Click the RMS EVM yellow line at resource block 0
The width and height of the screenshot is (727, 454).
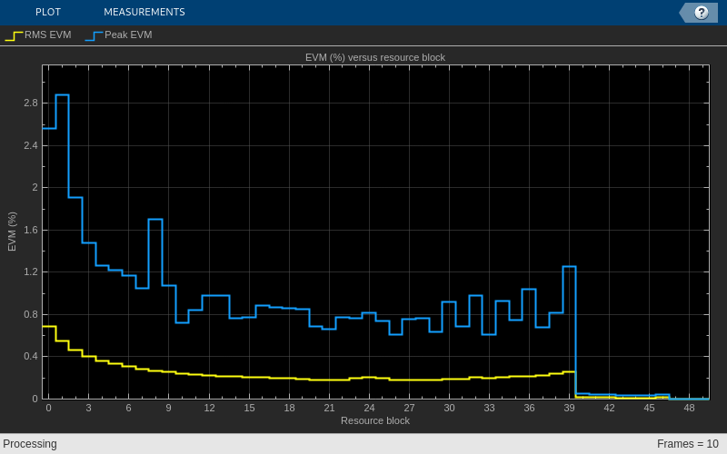(x=49, y=327)
